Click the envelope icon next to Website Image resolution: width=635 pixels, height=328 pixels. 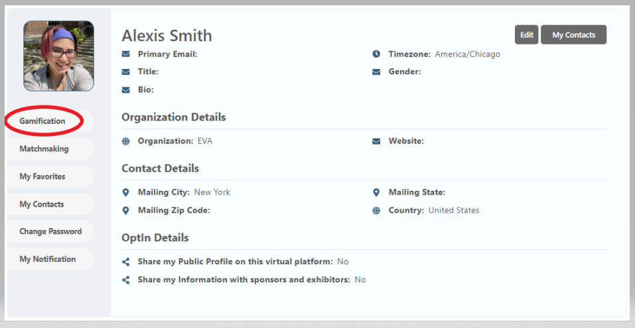pyautogui.click(x=376, y=141)
